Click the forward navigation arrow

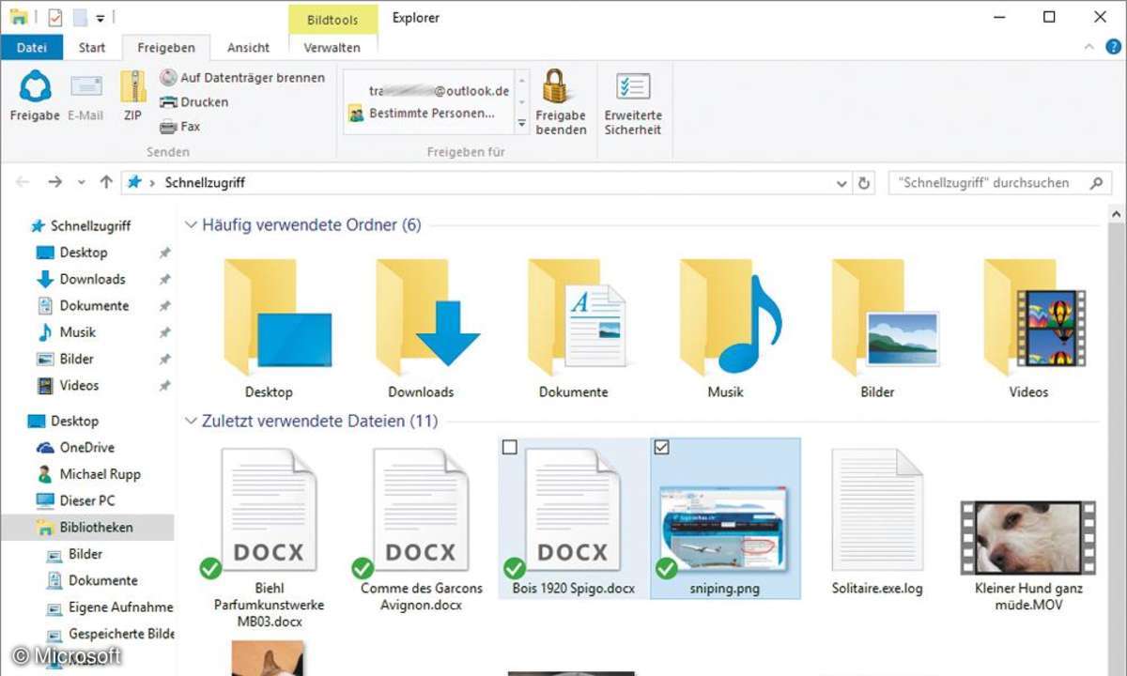pyautogui.click(x=54, y=182)
